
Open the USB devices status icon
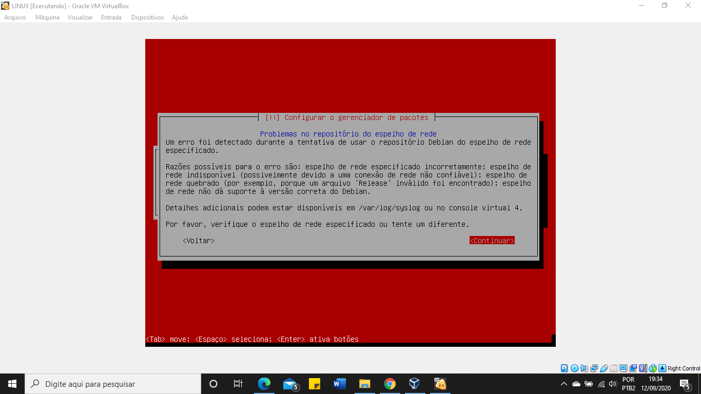tap(604, 368)
